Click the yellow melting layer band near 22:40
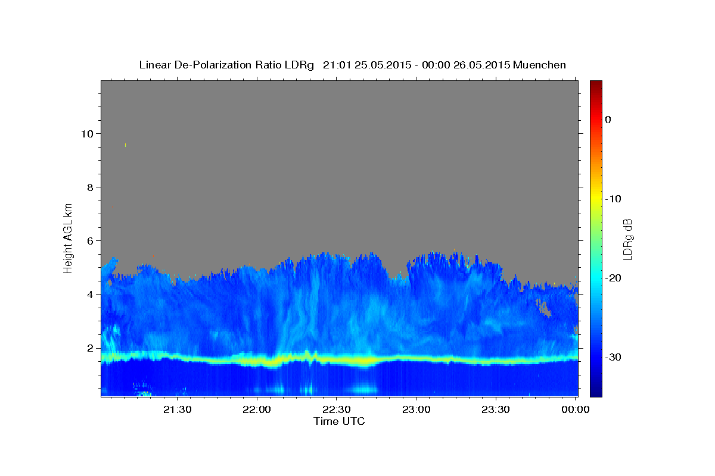Screen dimensions: 715x476 point(363,360)
